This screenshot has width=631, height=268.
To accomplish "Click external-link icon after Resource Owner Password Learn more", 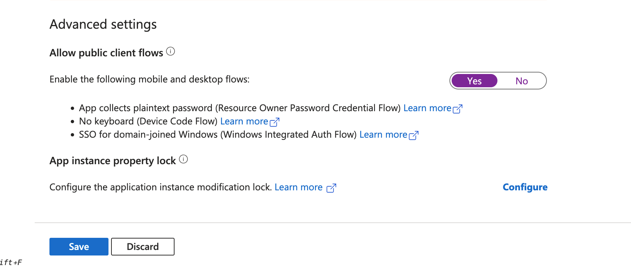I will pos(458,109).
